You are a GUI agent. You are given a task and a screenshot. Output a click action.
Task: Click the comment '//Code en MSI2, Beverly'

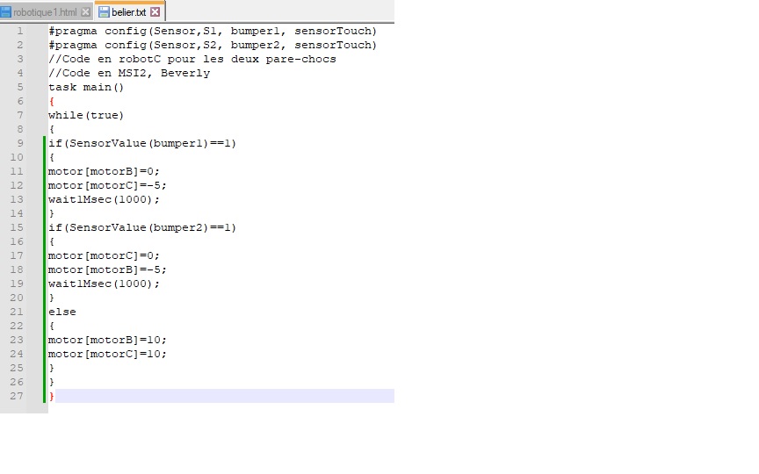[129, 73]
